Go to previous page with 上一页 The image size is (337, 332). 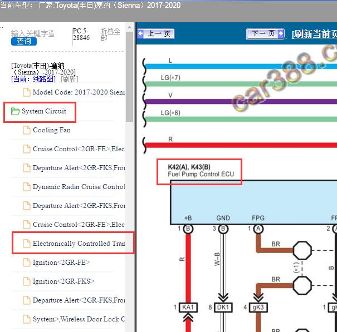156,34
